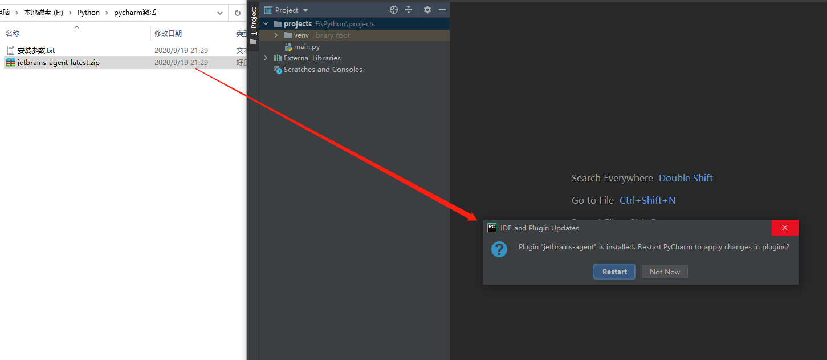Click the Project panel title window icon

click(x=268, y=10)
